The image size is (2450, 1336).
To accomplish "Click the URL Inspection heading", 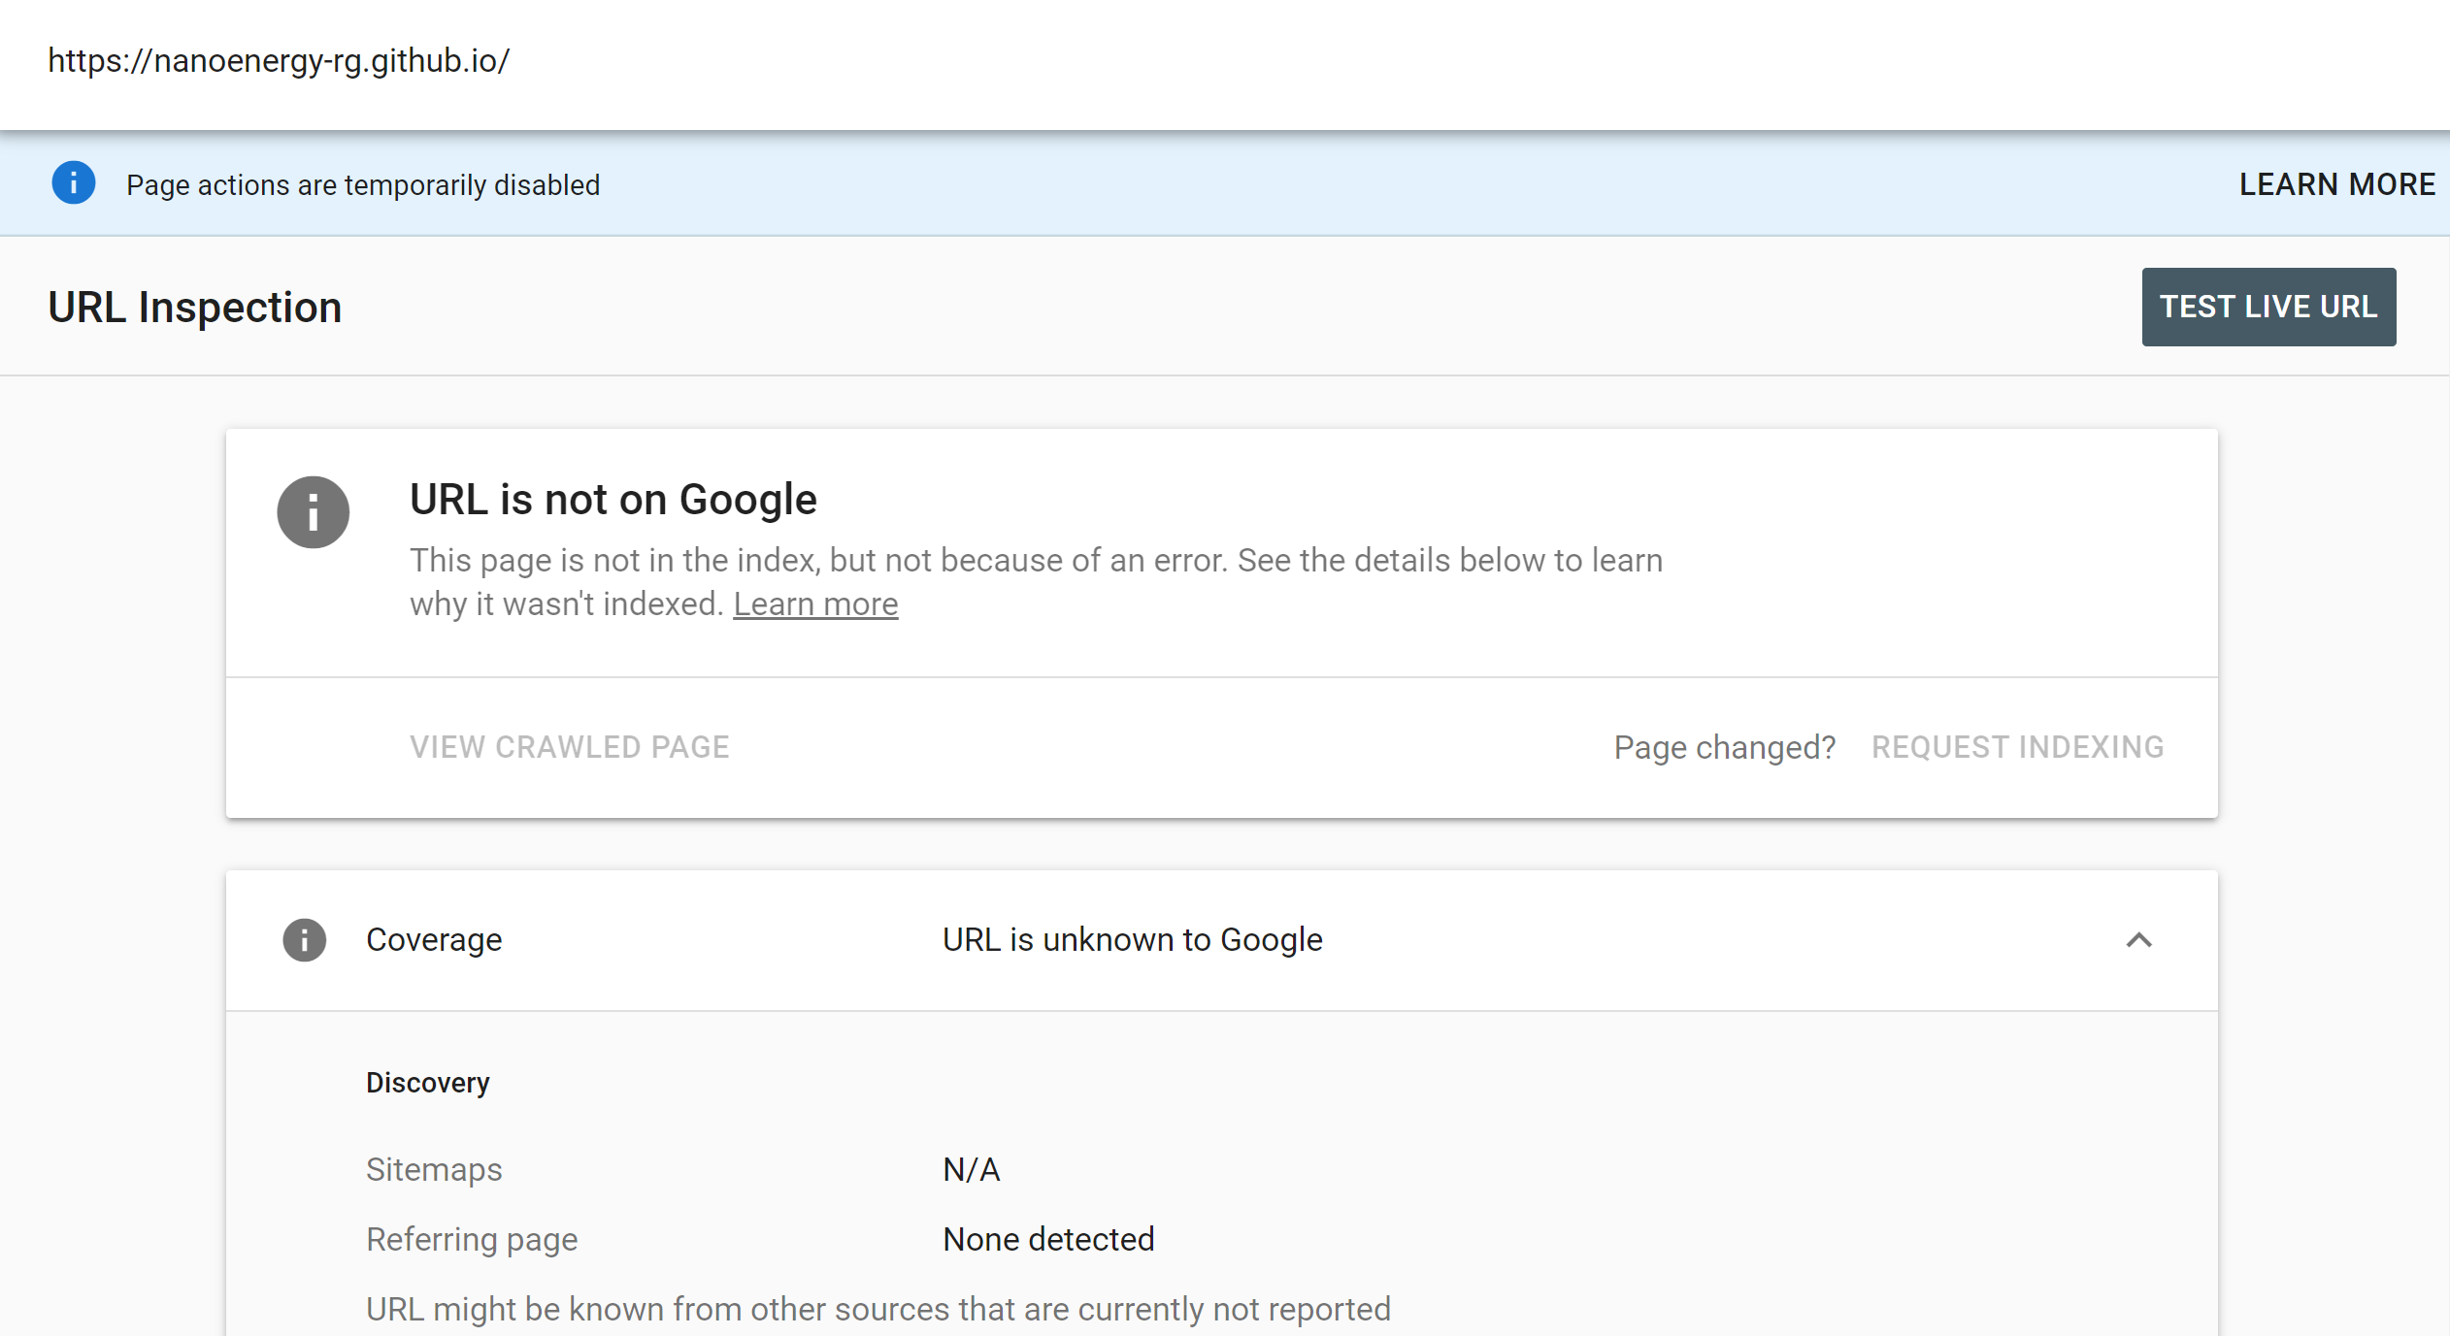I will point(195,308).
